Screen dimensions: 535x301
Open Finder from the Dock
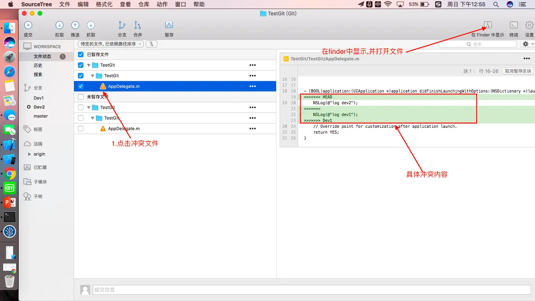[9, 28]
